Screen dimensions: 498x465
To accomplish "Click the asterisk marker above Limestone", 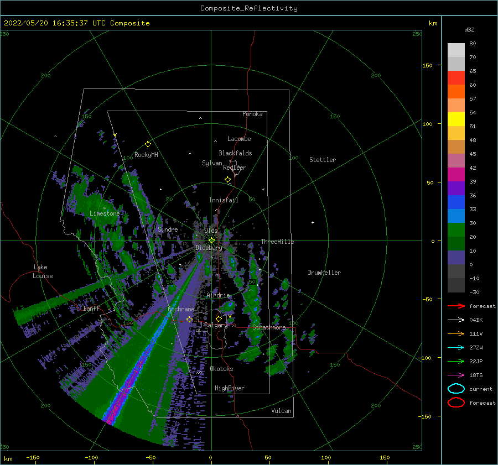I will 105,208.
